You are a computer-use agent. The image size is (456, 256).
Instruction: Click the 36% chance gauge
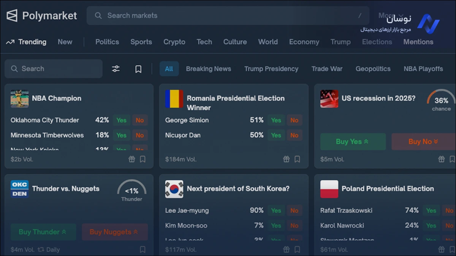coord(441,101)
